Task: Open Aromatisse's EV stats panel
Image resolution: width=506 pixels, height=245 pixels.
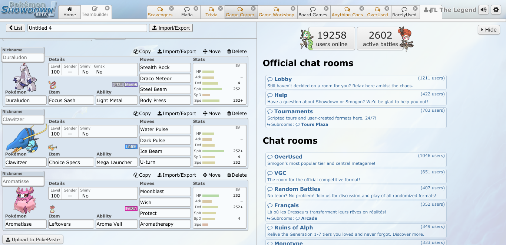Action: [x=219, y=208]
